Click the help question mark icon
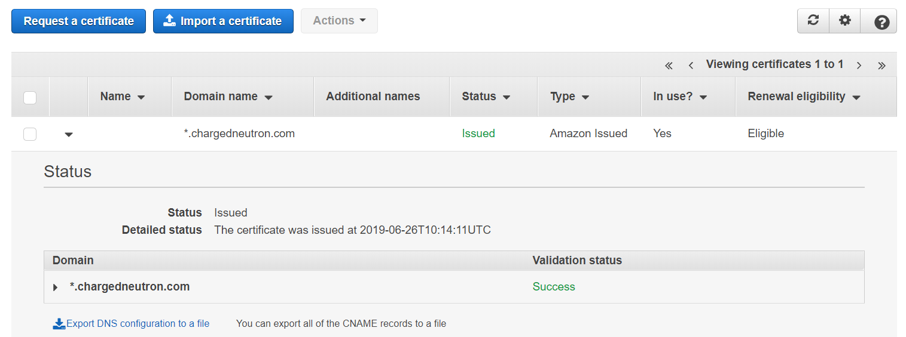Viewport: 906px width, 337px height. point(881,22)
